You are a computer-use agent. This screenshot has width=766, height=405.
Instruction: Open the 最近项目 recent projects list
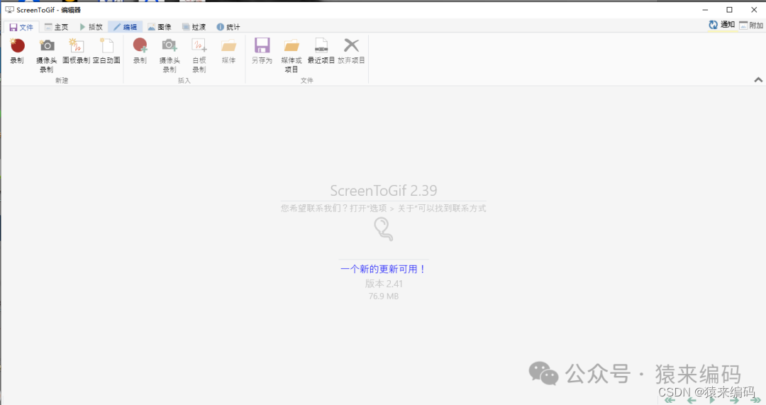click(321, 51)
